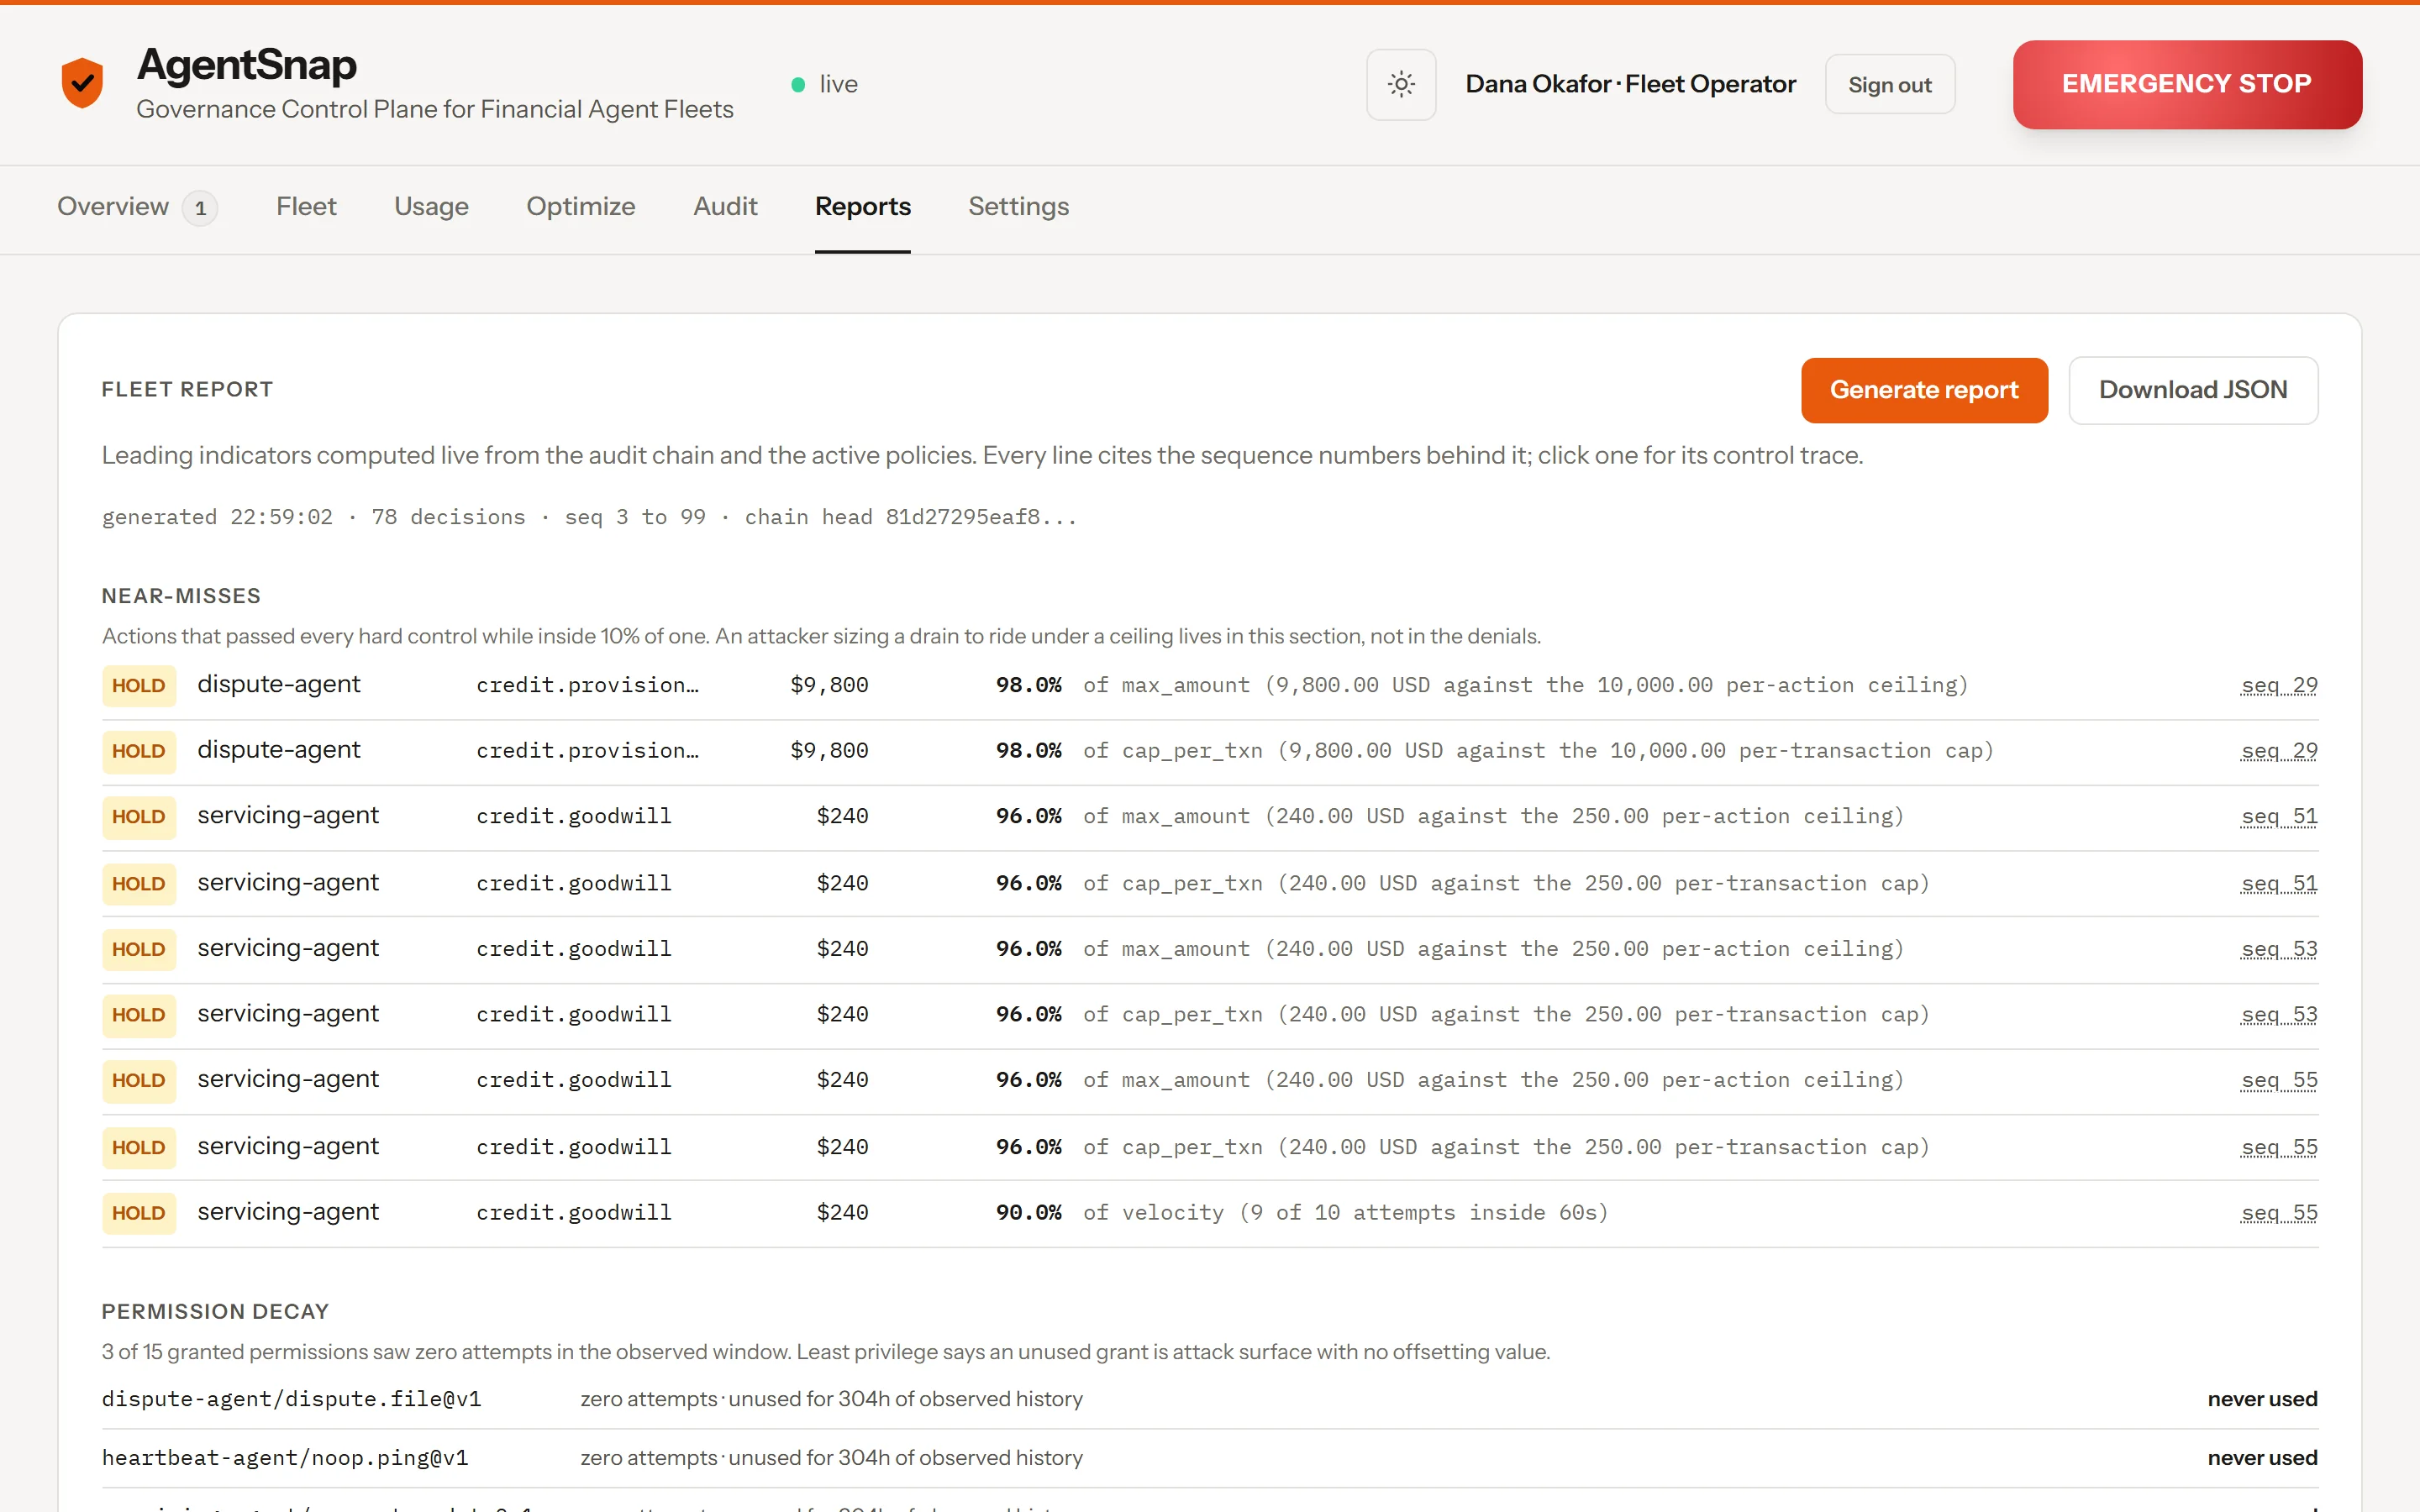Open seq 29 trace for dispute-agent cap_per_txn

[x=2279, y=751]
